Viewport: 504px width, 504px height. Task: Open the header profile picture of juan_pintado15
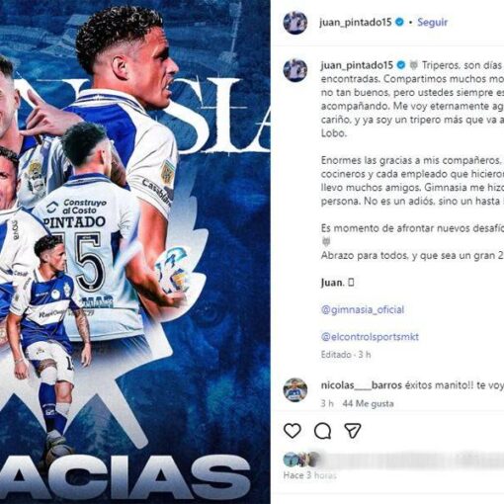[x=295, y=23]
